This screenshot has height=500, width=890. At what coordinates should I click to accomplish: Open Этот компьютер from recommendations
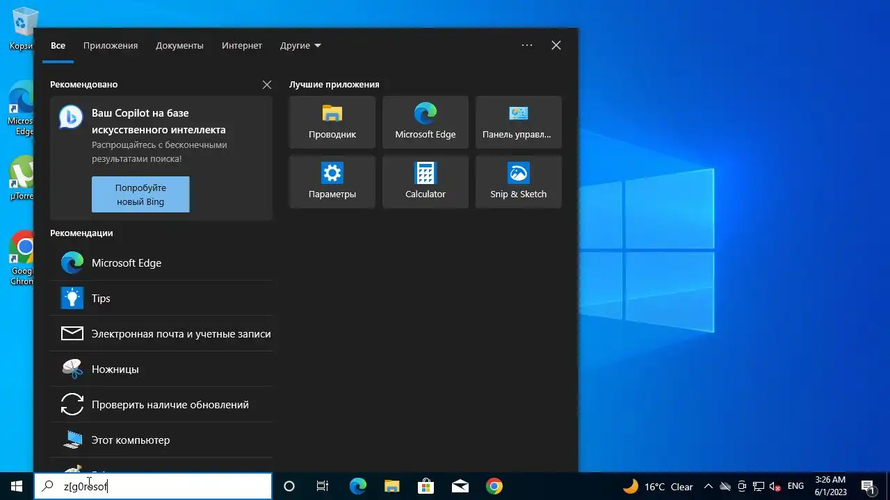(x=161, y=440)
